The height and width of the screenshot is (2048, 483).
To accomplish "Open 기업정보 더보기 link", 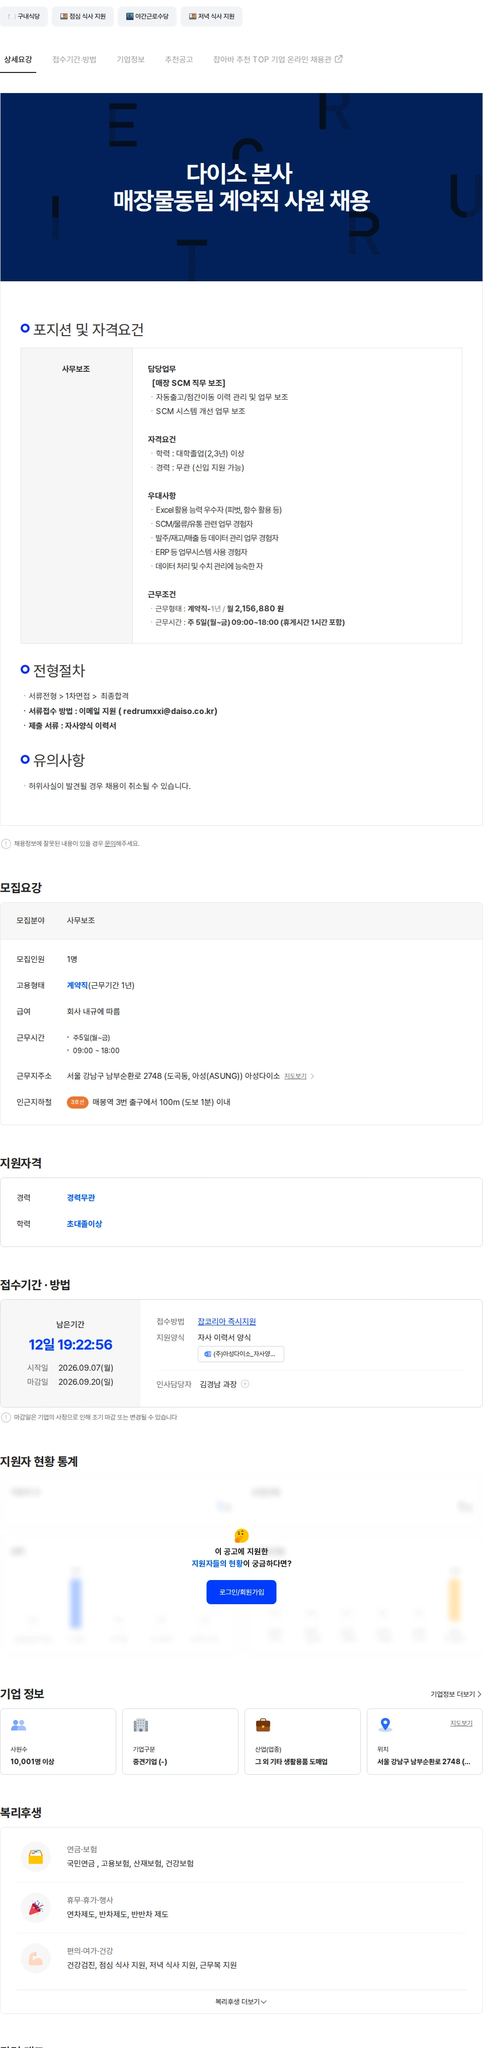I will coord(456,1694).
